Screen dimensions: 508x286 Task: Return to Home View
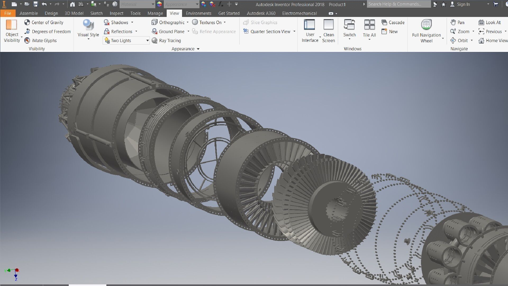tap(493, 41)
